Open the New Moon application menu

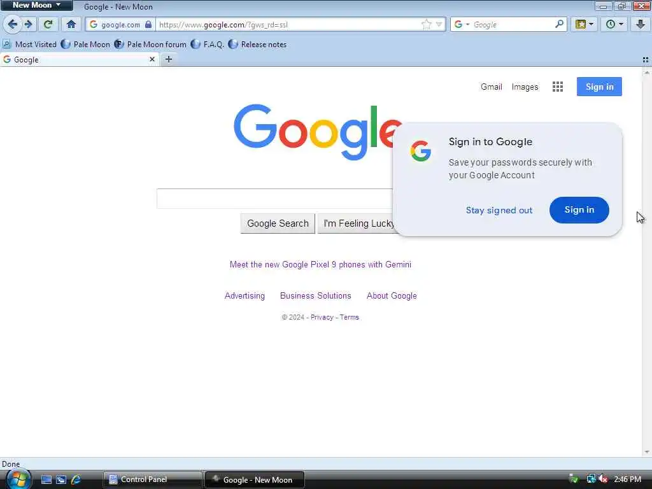(x=36, y=5)
